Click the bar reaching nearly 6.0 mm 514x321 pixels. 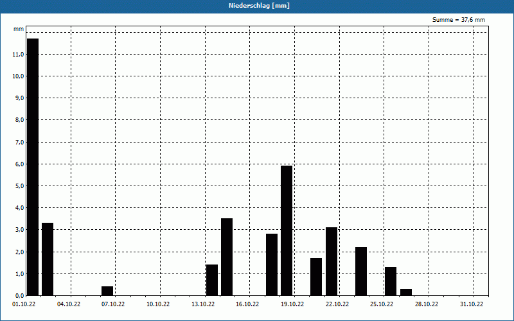pyautogui.click(x=287, y=231)
